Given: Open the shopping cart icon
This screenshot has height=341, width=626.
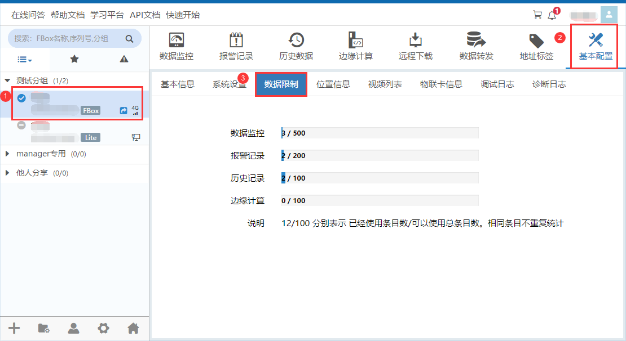Looking at the screenshot, I should pos(537,15).
